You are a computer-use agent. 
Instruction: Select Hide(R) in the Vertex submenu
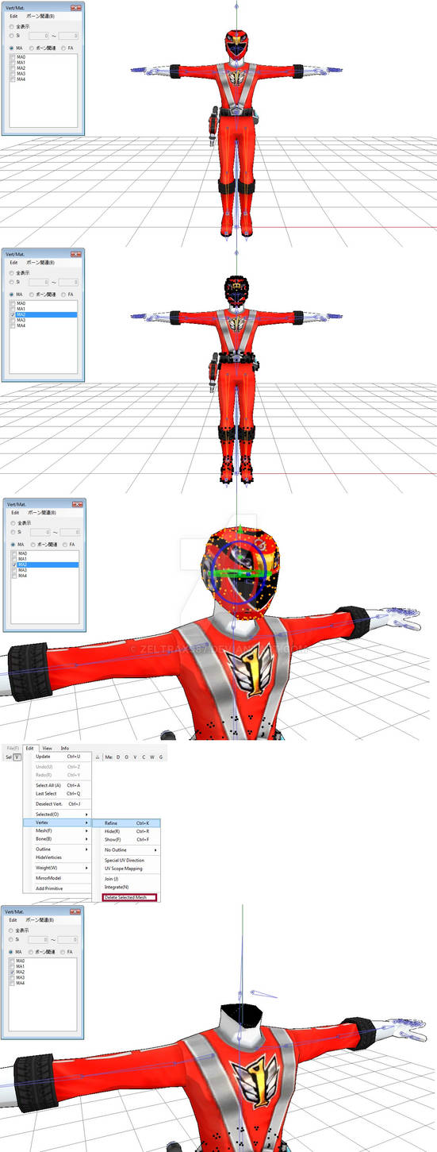126,831
